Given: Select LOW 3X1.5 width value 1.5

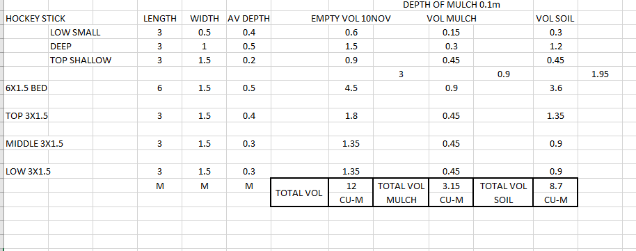Looking at the screenshot, I should tap(204, 171).
